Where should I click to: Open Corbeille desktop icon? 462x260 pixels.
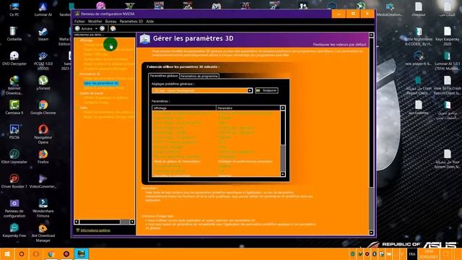click(x=14, y=33)
